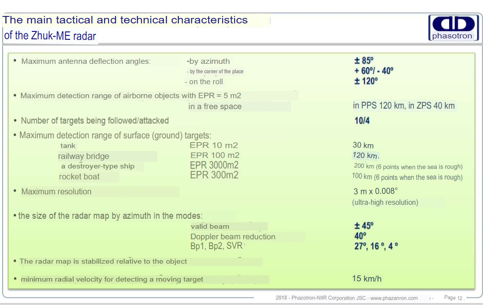This screenshot has width=483, height=305.
Task: Select the '-by azimuth' label
Action: pyautogui.click(x=208, y=61)
